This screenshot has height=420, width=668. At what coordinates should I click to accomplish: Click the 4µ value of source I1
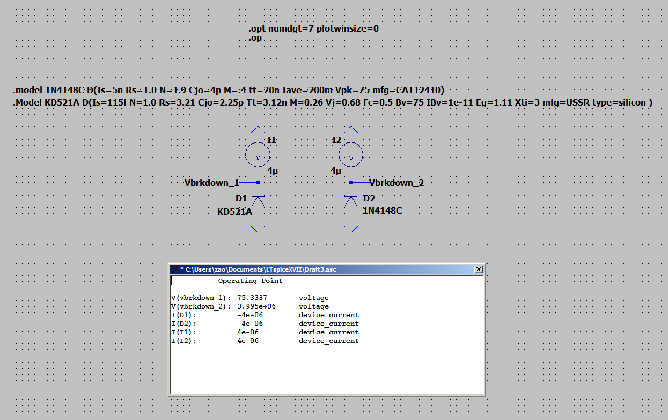coord(273,171)
